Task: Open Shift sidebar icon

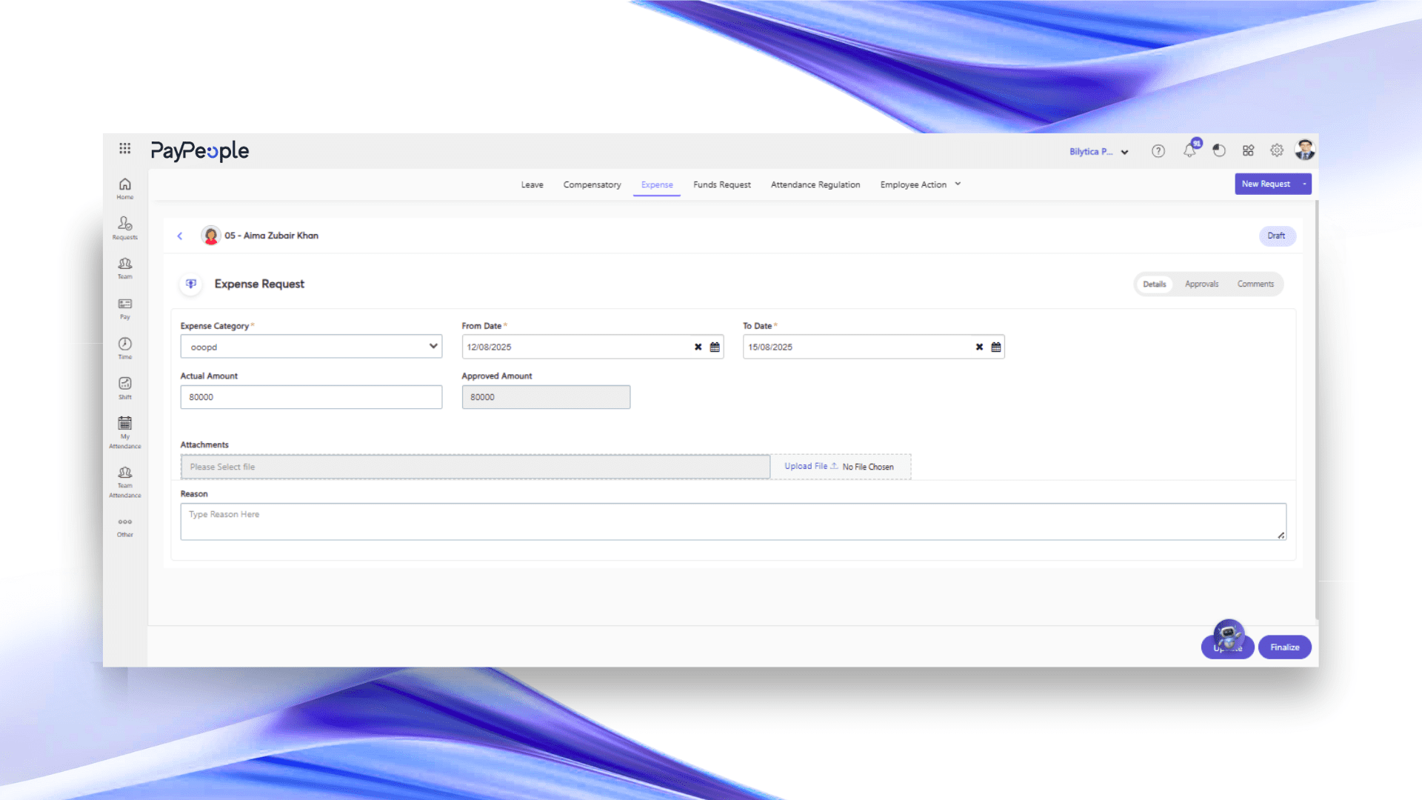Action: point(124,387)
